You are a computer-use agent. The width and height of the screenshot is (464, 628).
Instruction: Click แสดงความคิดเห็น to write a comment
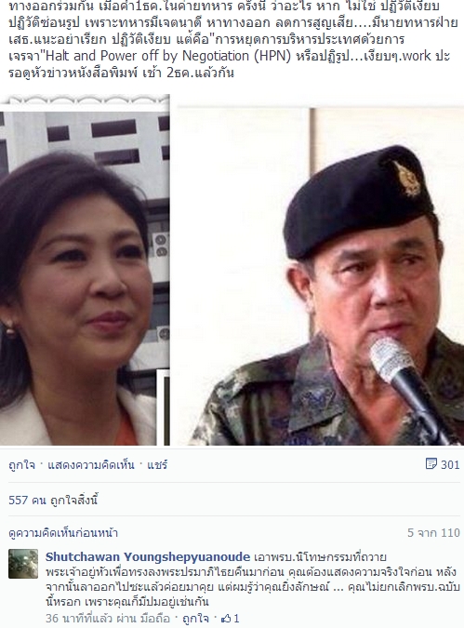(x=91, y=465)
